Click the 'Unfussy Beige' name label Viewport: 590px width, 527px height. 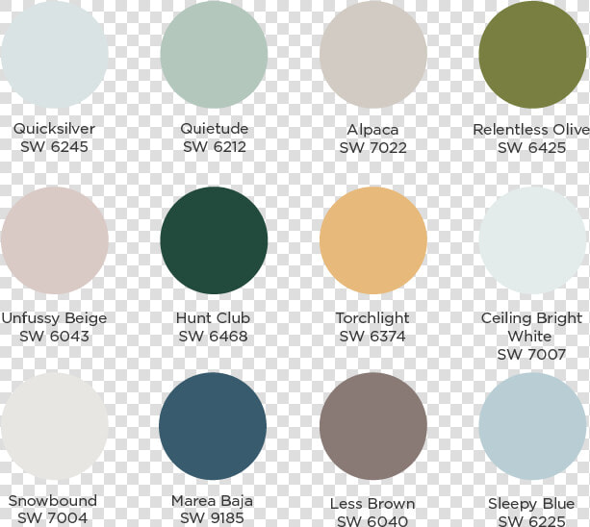[x=54, y=318]
